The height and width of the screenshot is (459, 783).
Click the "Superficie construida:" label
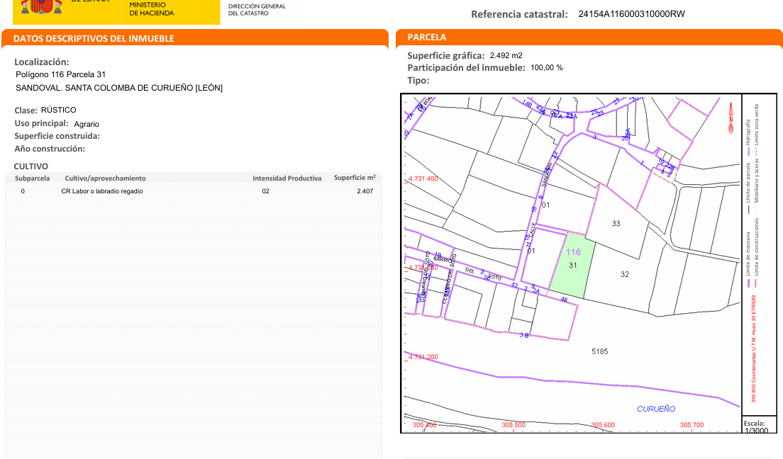57,136
